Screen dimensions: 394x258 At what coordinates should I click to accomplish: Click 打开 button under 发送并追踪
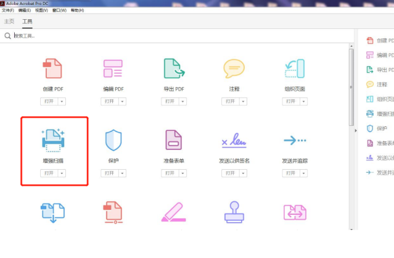(x=291, y=173)
